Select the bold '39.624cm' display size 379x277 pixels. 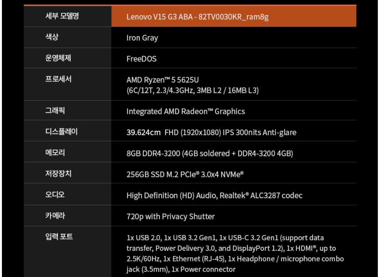click(x=144, y=133)
